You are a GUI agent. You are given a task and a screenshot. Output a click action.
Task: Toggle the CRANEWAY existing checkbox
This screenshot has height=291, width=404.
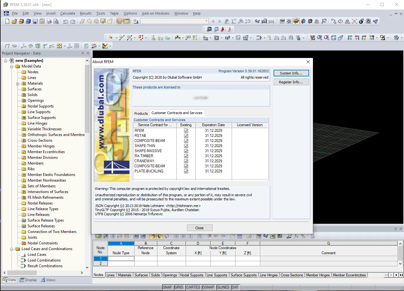coord(186,161)
